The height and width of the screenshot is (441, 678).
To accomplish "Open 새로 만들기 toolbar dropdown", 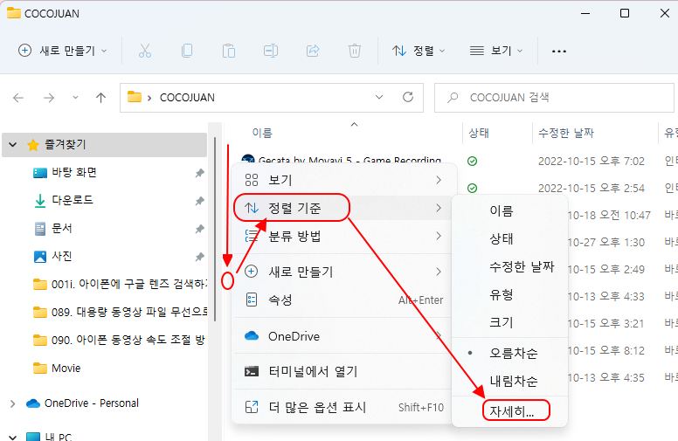I will 62,51.
